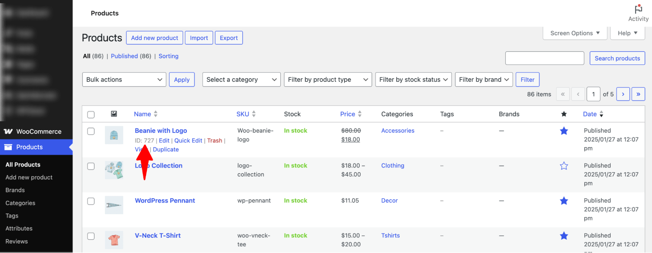652x253 pixels.
Task: Open WooCommerce menu in sidebar
Action: click(36, 131)
